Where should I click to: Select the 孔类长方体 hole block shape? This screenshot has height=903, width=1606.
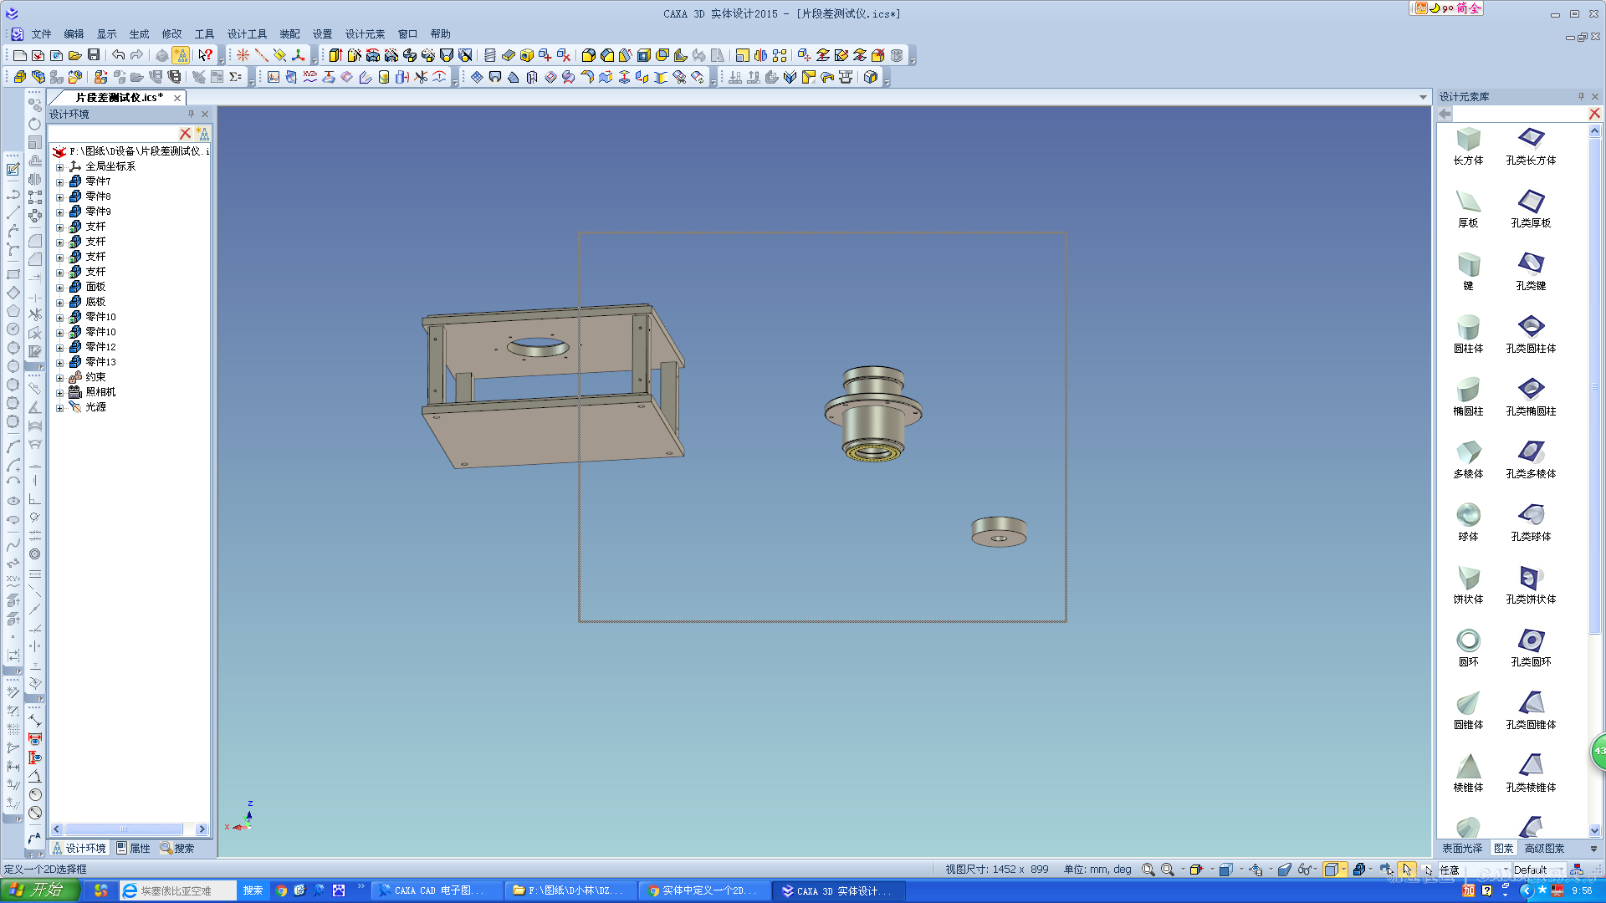[1531, 146]
